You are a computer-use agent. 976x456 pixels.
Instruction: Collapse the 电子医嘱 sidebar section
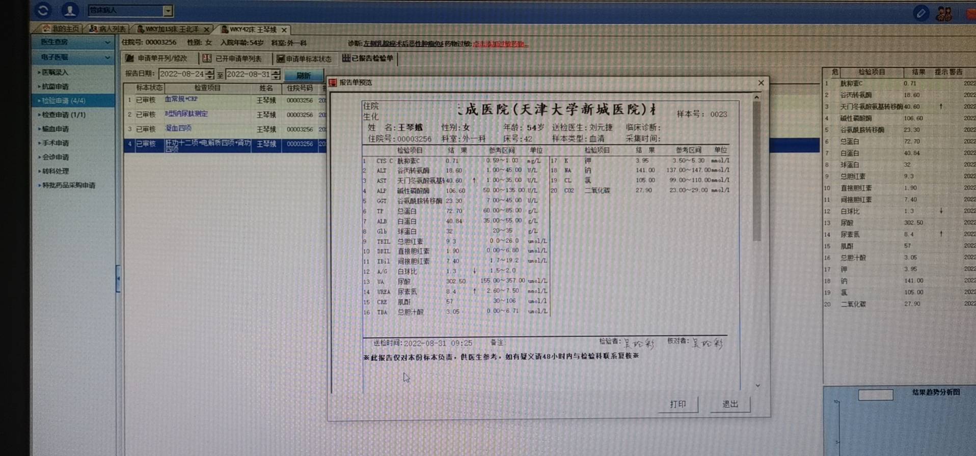pos(107,58)
